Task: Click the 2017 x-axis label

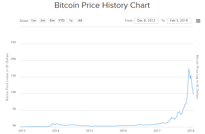Action: click(157, 131)
